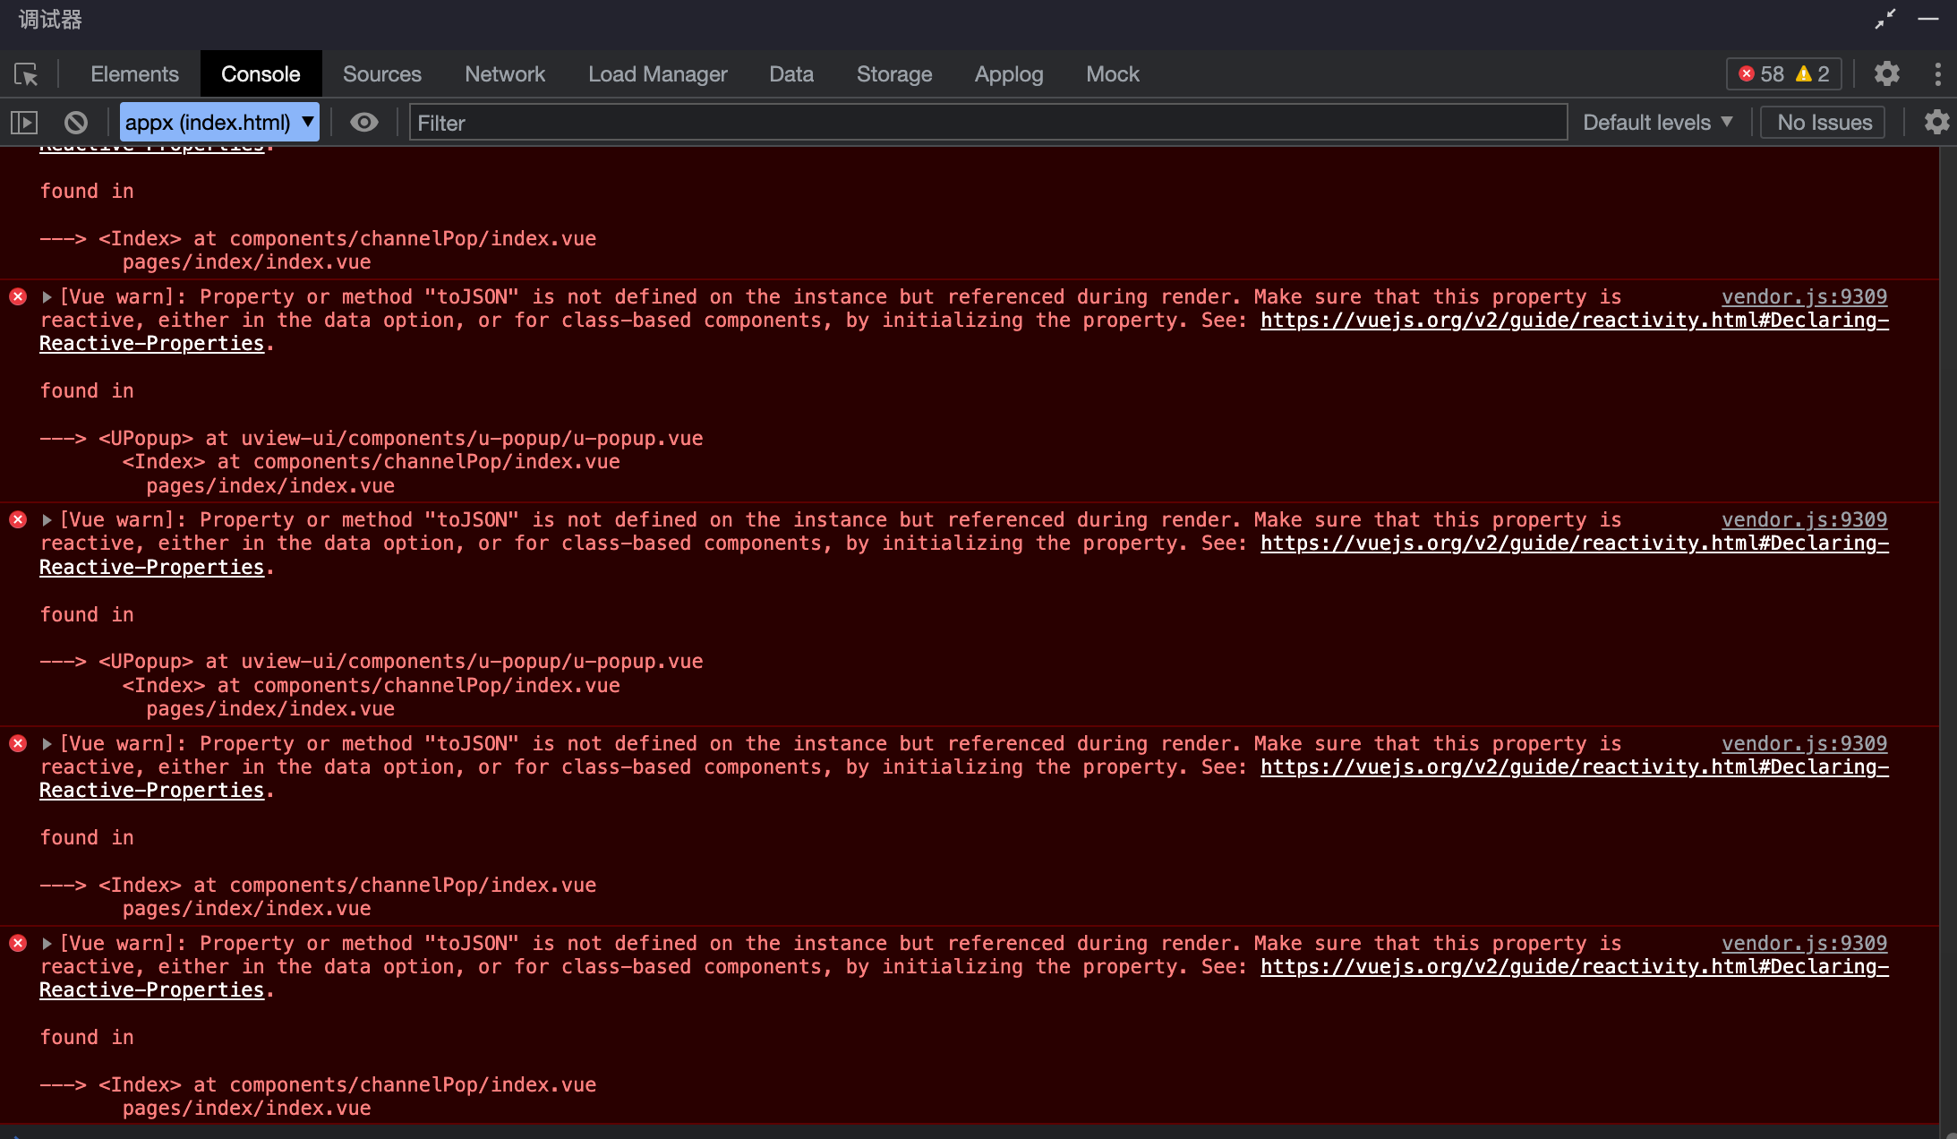Open the appx (index.html) context dropdown
Image resolution: width=1957 pixels, height=1139 pixels.
click(x=218, y=123)
